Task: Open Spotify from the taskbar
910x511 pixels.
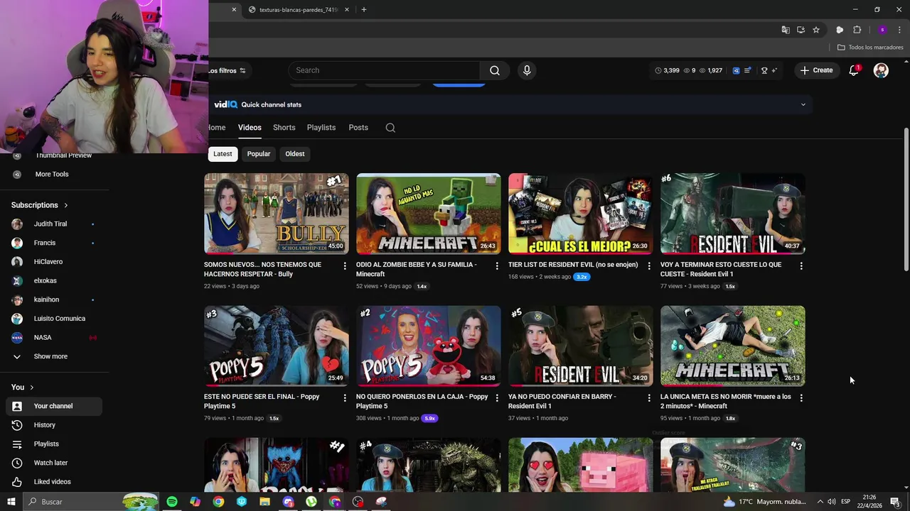Action: pos(172,502)
